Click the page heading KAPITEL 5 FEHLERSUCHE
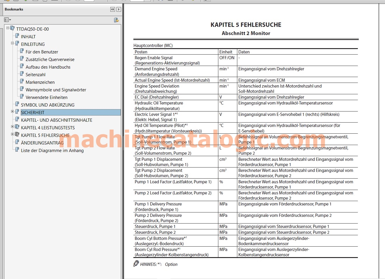The image size is (385, 279). [x=246, y=25]
